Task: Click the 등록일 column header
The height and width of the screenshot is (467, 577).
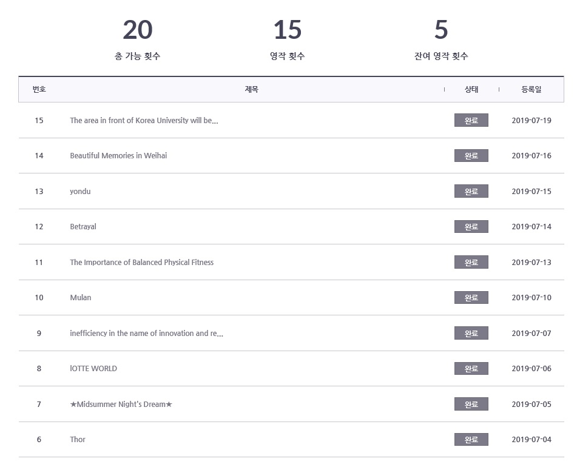Action: (531, 89)
